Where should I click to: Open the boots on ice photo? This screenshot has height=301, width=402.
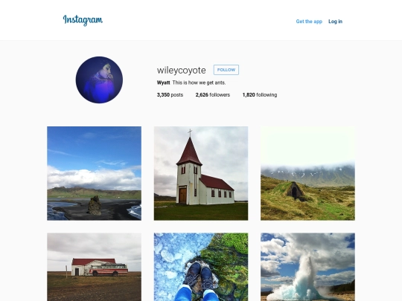coord(201,267)
